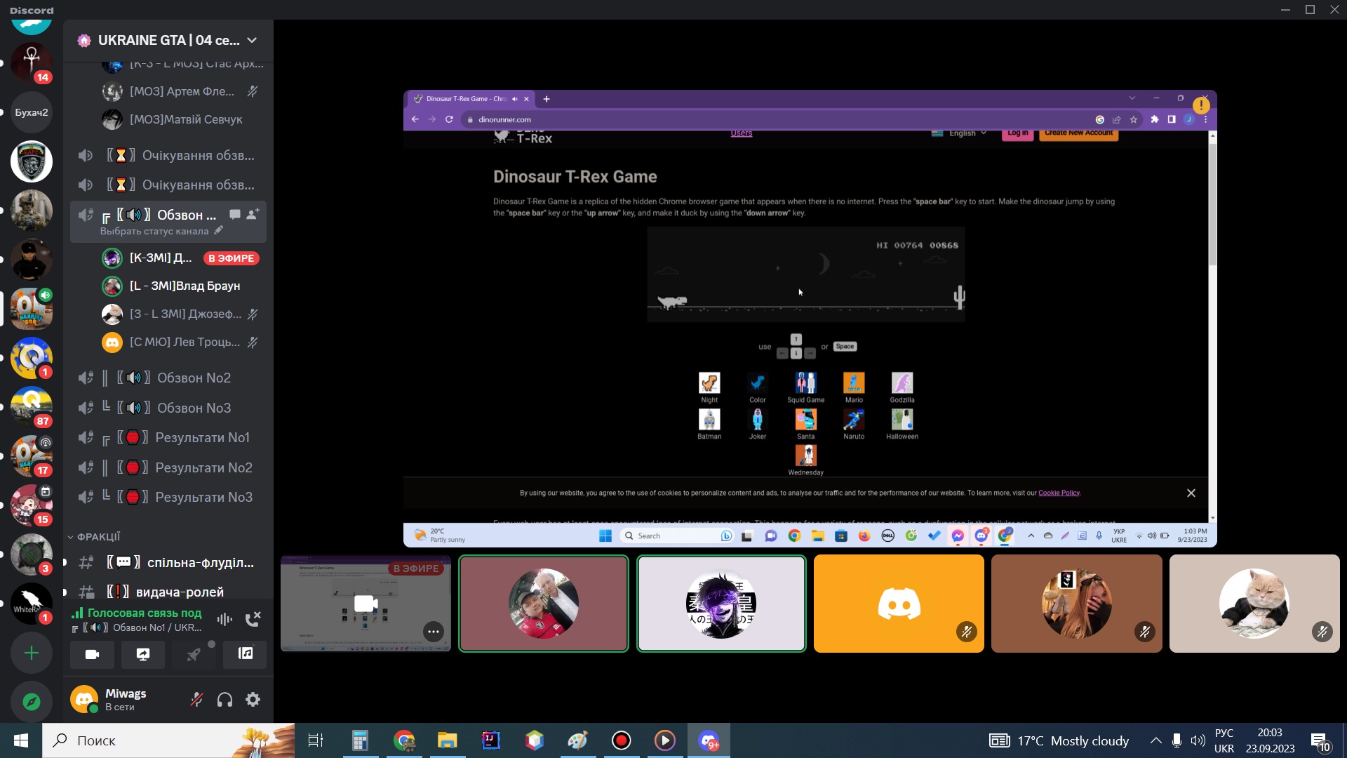Reload the page in shared browser
Image resolution: width=1347 pixels, height=758 pixels.
click(x=449, y=119)
